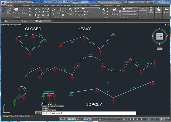Click the Plot printer icon
171x122 pixels.
click(21, 2)
